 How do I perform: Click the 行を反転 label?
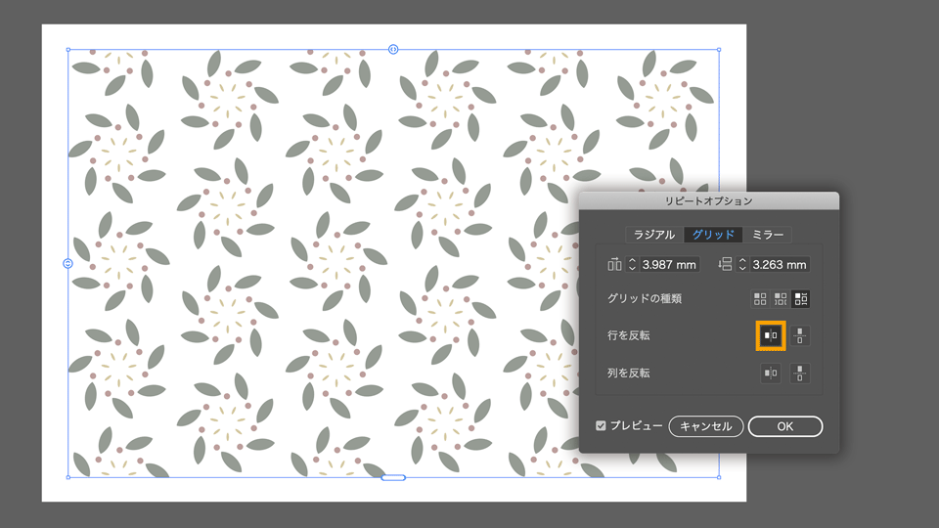click(x=629, y=335)
